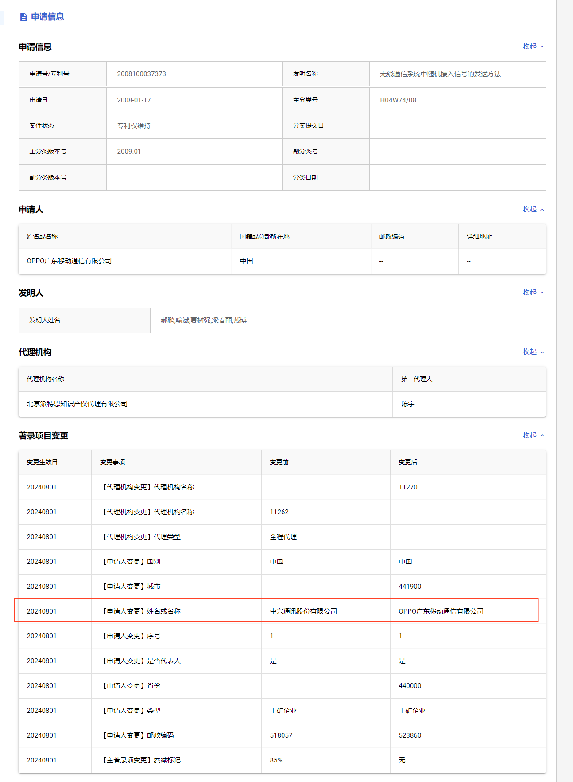
Task: Click the 【申请人变更】序号 row
Action: [282, 636]
